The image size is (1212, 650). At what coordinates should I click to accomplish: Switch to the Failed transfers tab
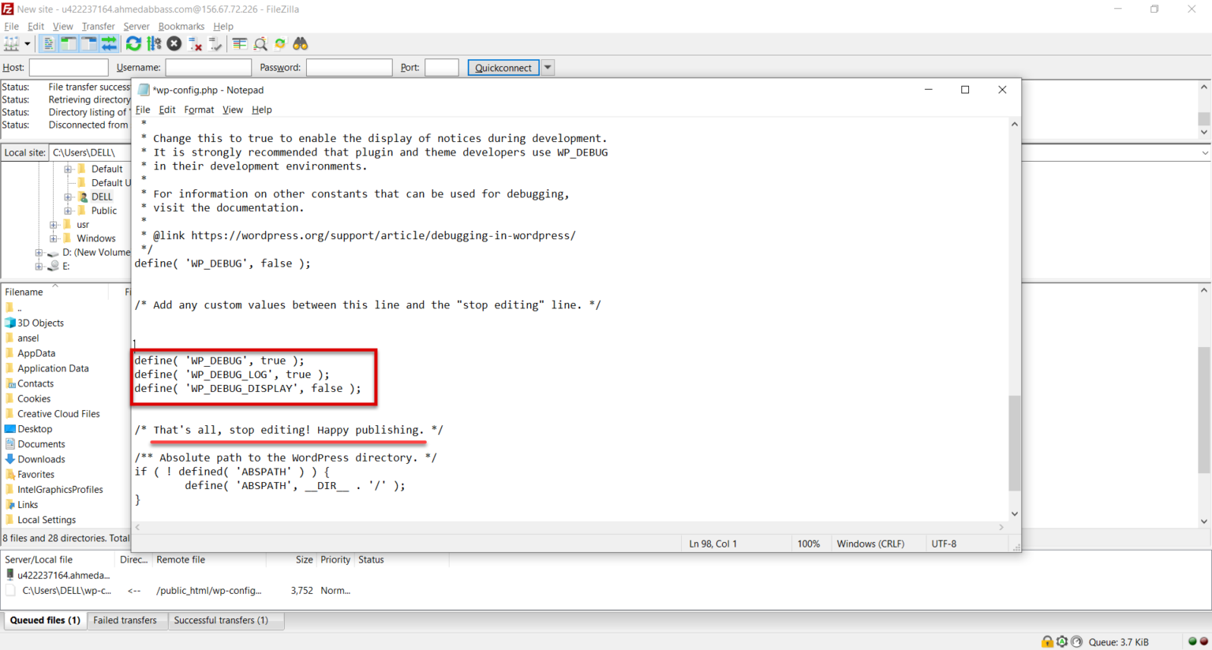pos(126,620)
